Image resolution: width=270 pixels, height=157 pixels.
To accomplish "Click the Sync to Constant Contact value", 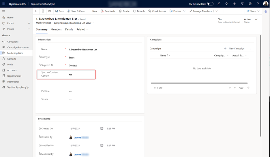I will coord(70,74).
